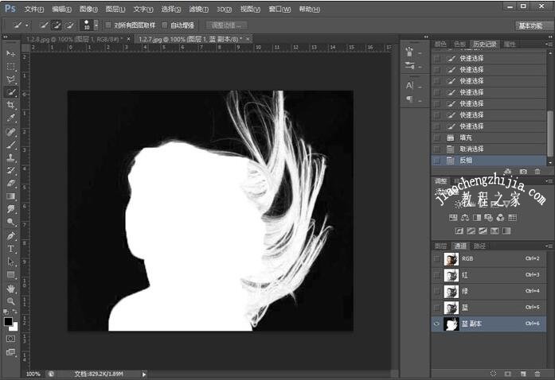The width and height of the screenshot is (555, 380).
Task: Choose the Horizontal Type tool
Action: [10, 249]
